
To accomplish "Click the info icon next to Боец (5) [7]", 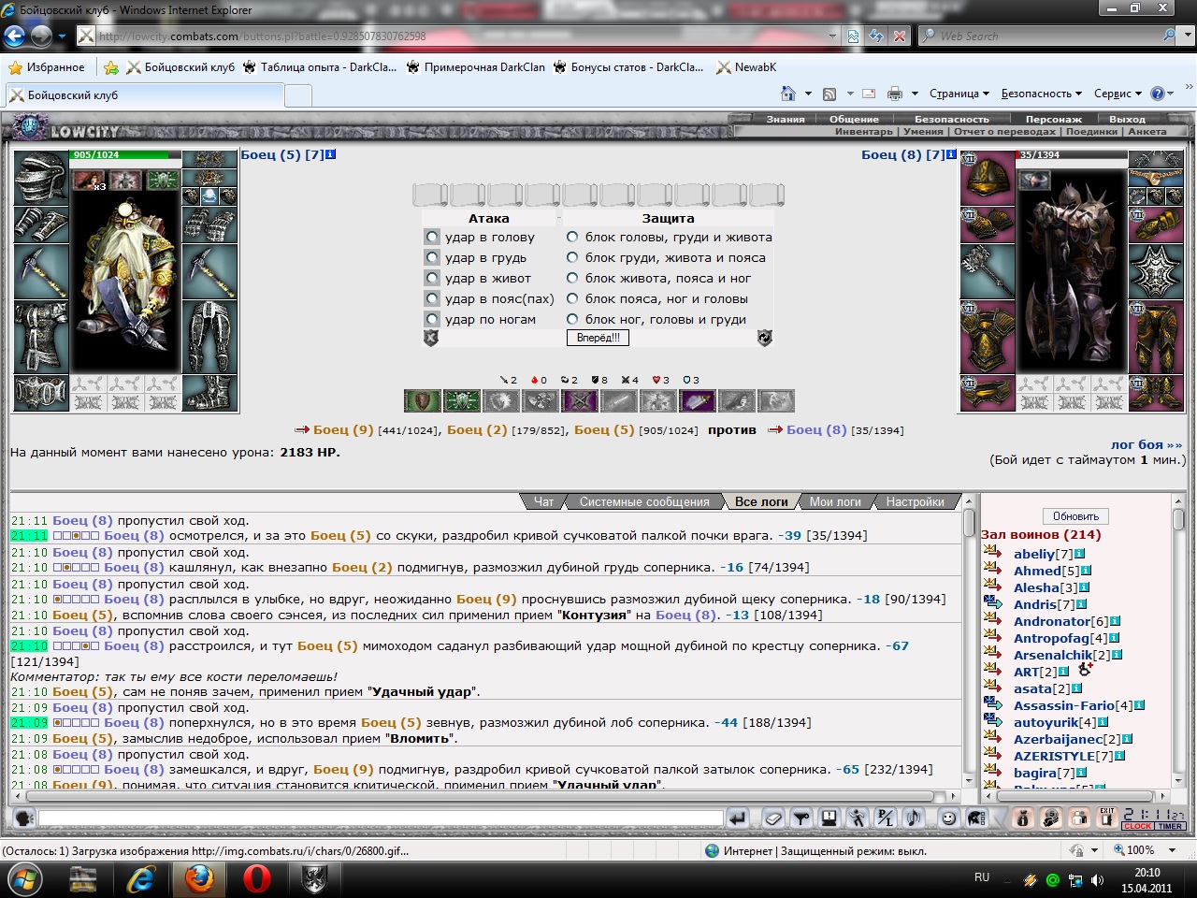I will coord(331,154).
